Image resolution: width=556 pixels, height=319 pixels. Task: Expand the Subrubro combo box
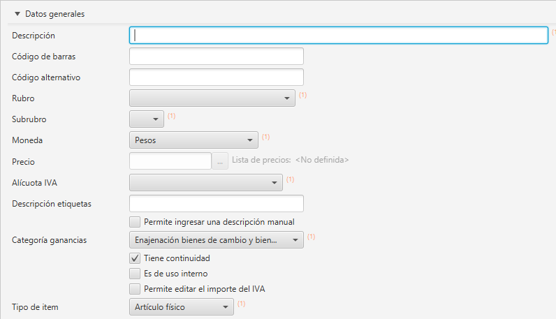[x=147, y=119]
